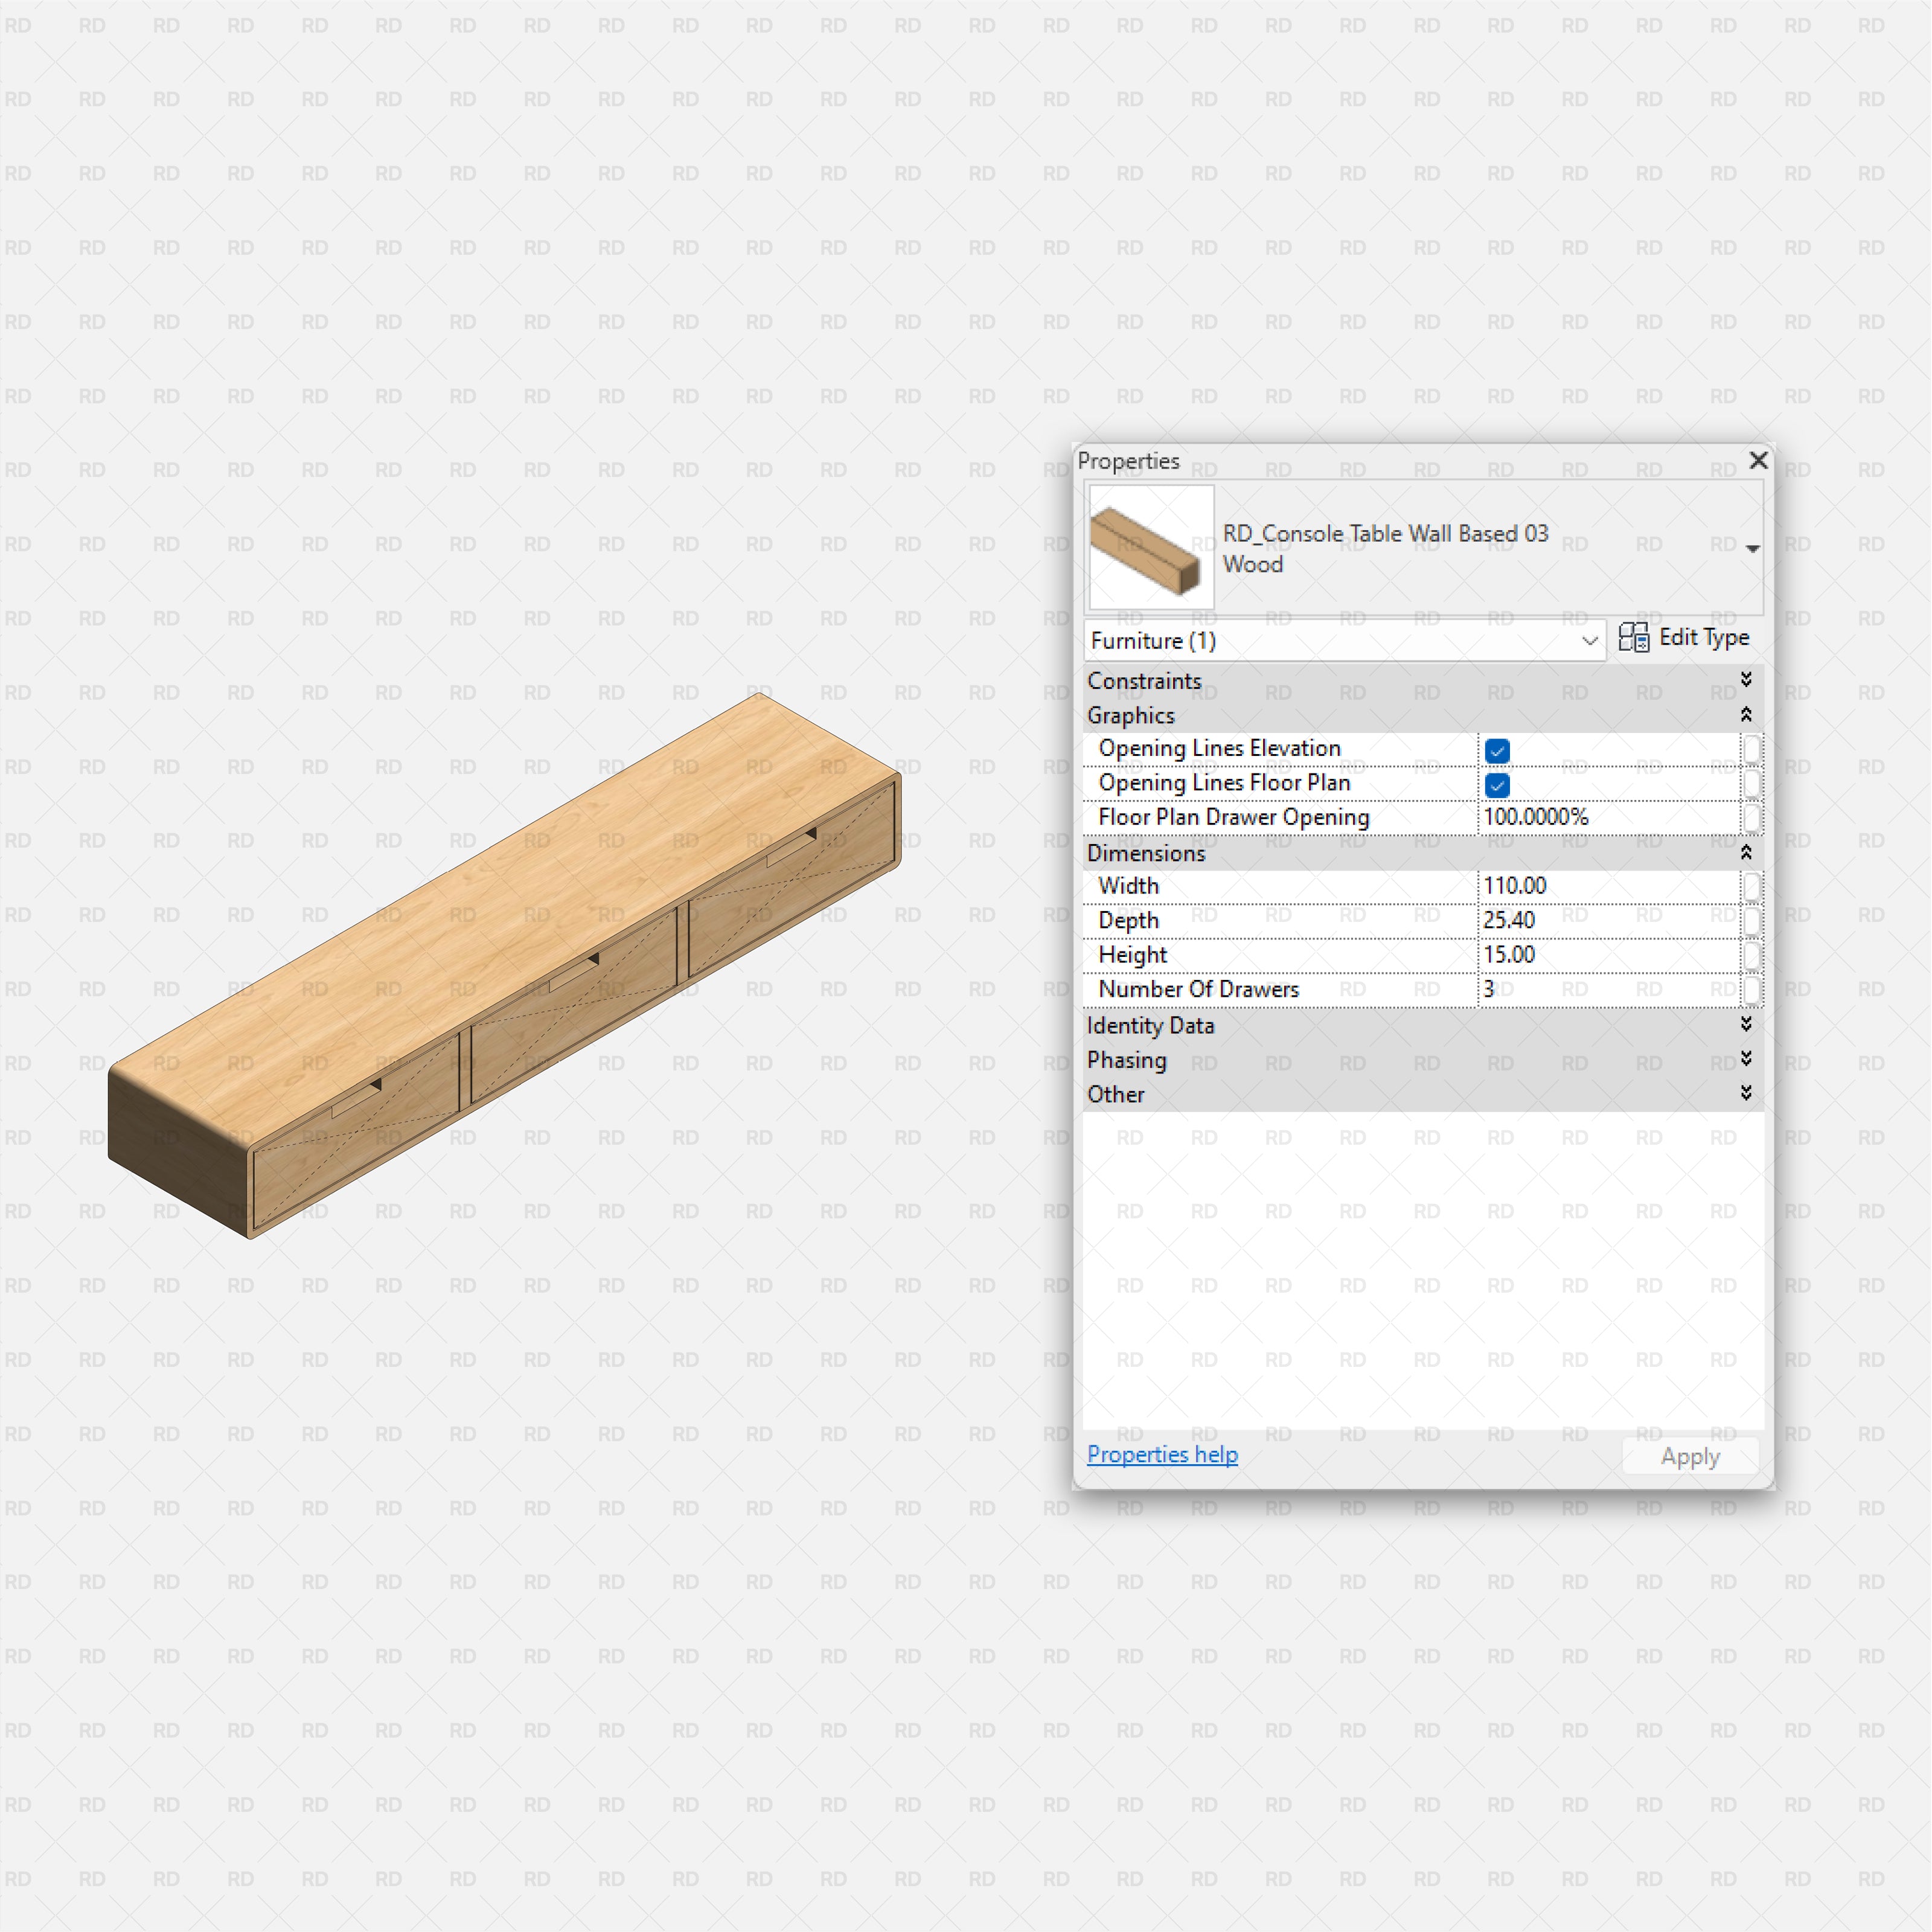Open the Properties help link
The image size is (1932, 1932).
coord(1162,1455)
